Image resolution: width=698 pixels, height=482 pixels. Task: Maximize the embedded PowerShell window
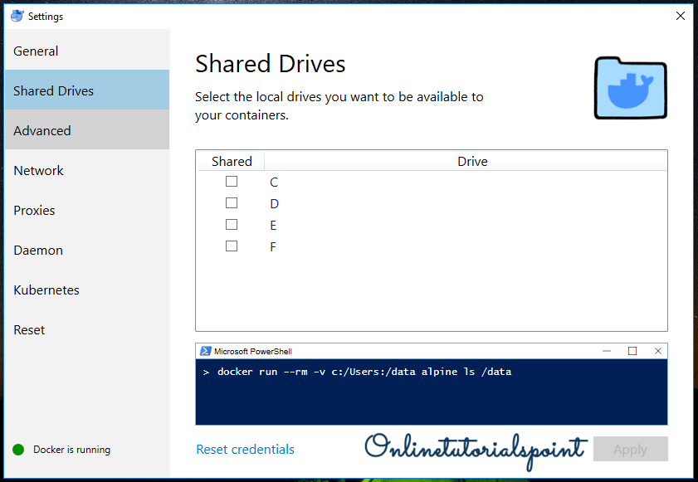632,351
